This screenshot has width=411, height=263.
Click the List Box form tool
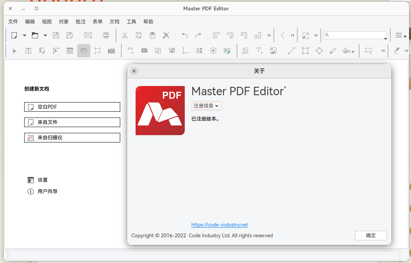[199, 51]
